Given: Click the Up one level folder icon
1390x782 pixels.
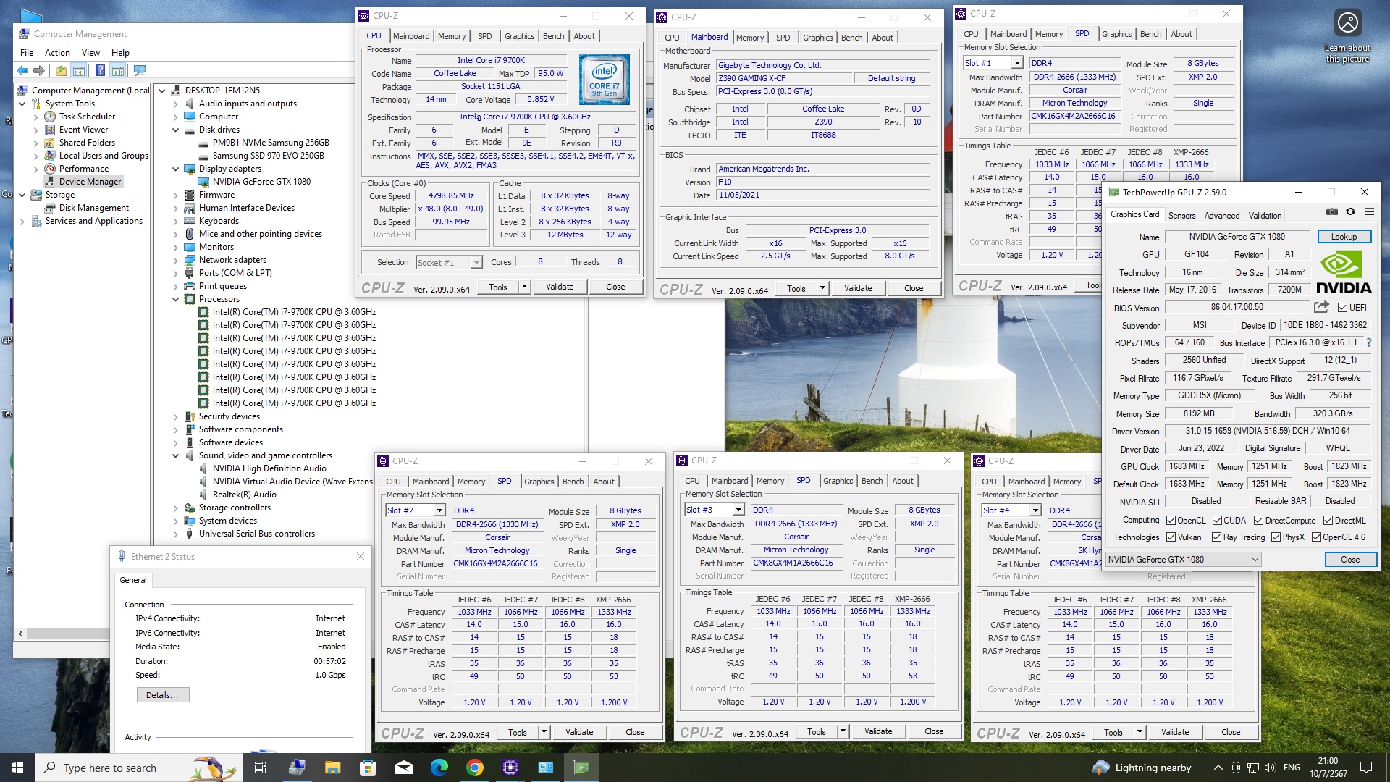Looking at the screenshot, I should [x=62, y=70].
